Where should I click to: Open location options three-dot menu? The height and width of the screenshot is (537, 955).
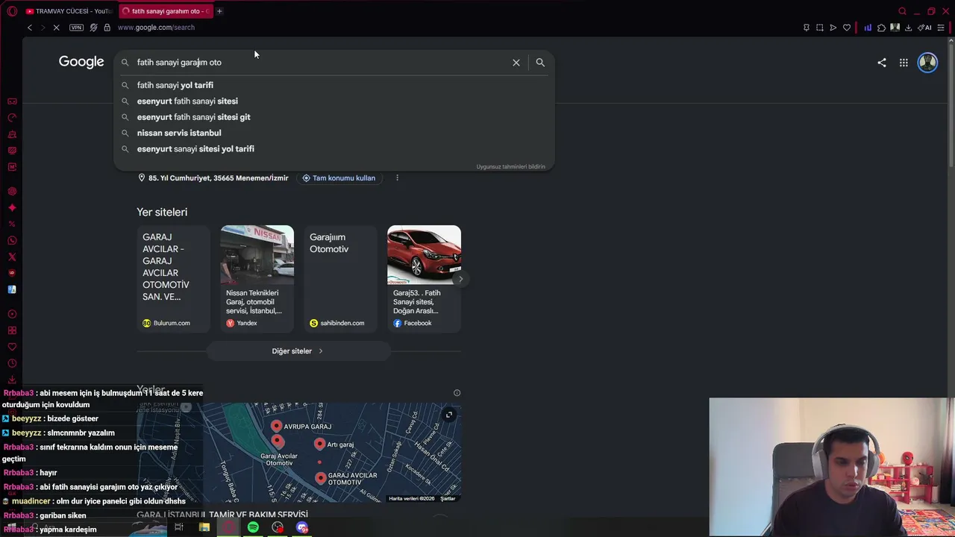click(x=397, y=178)
